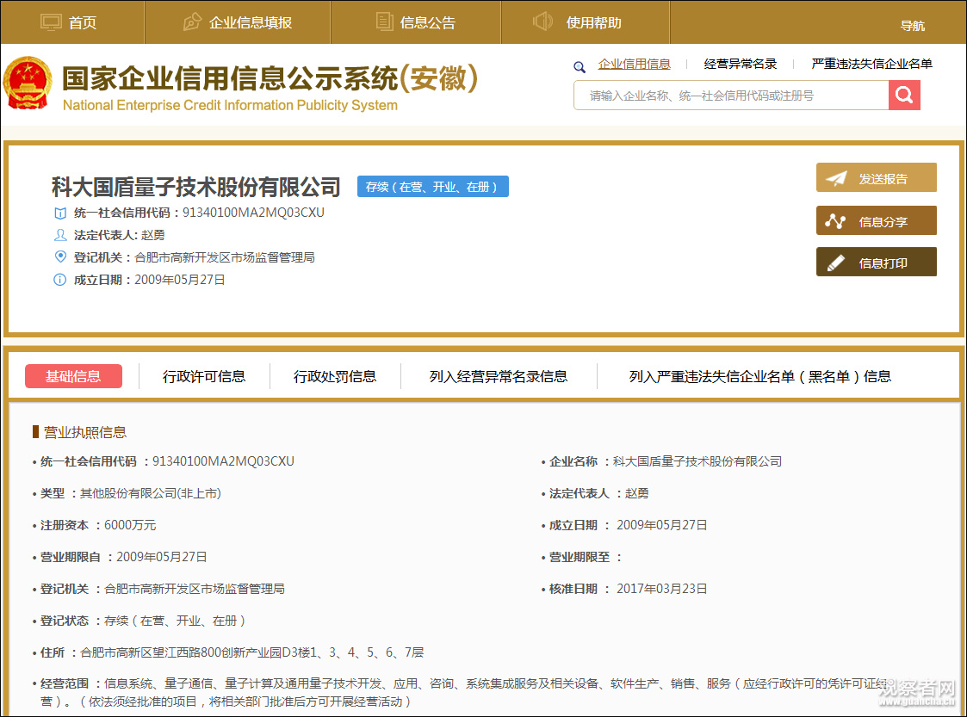Select the 经营异常名录 search category

click(x=740, y=64)
